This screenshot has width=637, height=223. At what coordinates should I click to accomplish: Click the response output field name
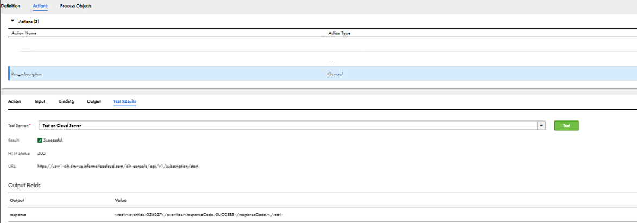pyautogui.click(x=18, y=214)
